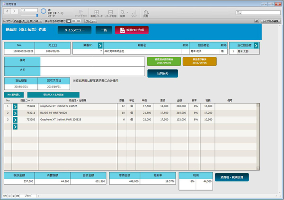Click the zoom in icon in status bar
The height and width of the screenshot is (200, 284).
pos(14,196)
